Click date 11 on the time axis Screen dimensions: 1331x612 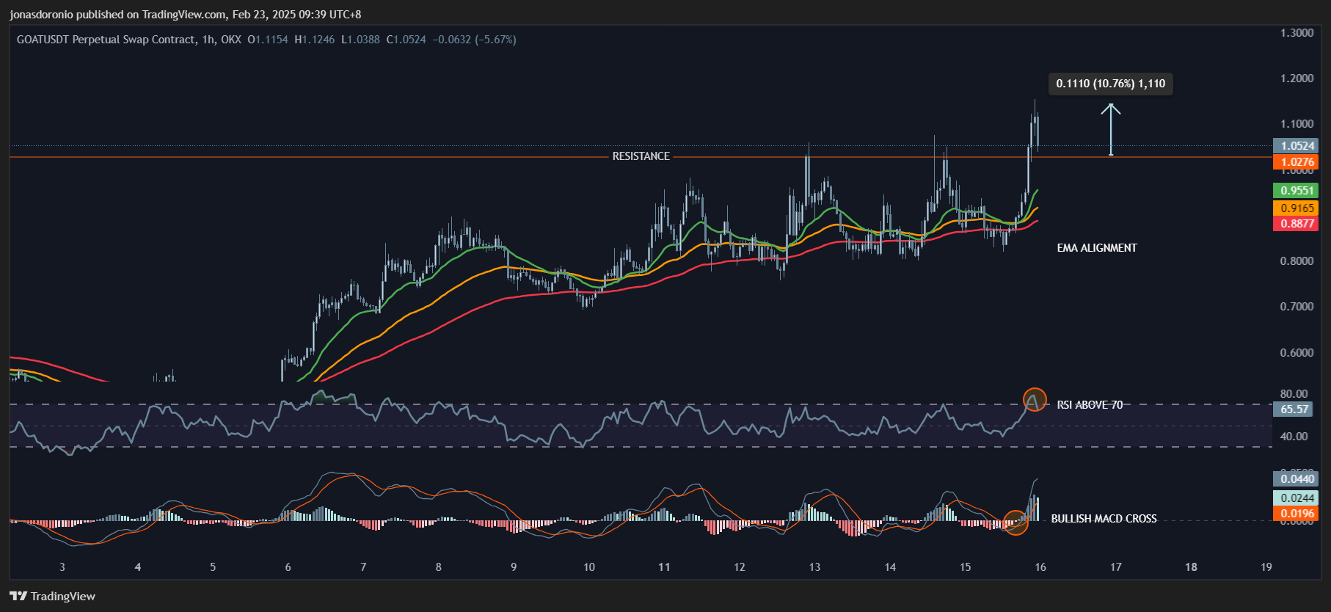[x=664, y=567]
